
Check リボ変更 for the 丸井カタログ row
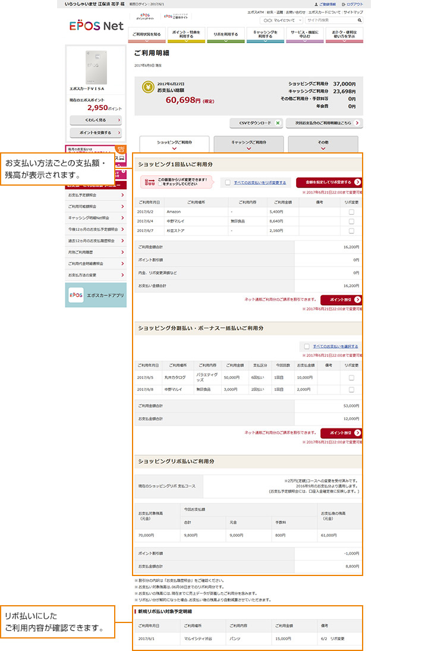point(351,377)
